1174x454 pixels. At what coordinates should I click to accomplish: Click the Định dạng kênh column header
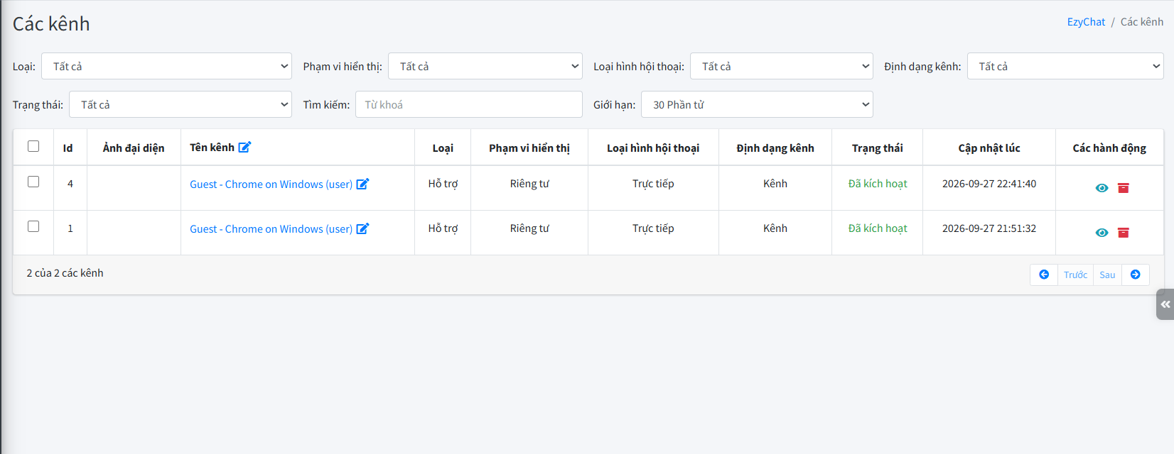(775, 148)
